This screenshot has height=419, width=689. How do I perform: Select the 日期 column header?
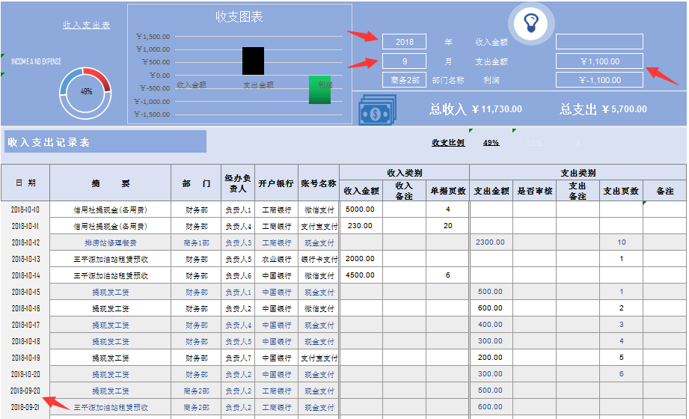click(x=25, y=183)
